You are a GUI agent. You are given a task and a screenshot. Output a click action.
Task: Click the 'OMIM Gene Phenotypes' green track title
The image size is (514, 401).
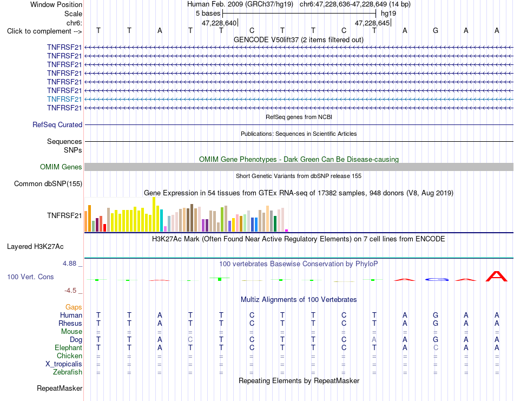(299, 159)
